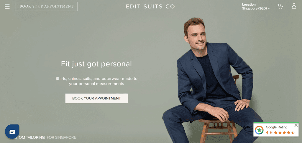Click the Fit just got personal headline
Screen dimensions: 302x143
click(96, 64)
